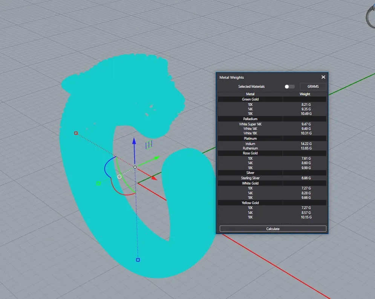Click the Metal column header
This screenshot has height=299, width=375.
click(250, 94)
